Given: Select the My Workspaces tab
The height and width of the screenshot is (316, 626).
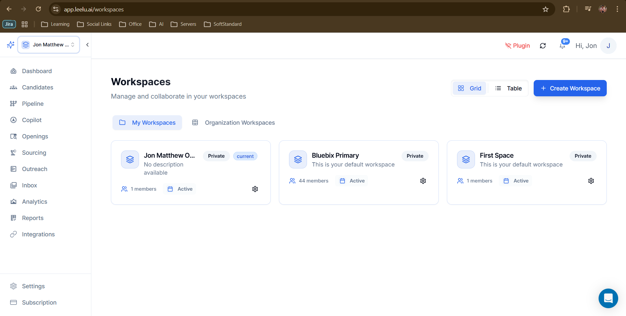Looking at the screenshot, I should click(147, 123).
